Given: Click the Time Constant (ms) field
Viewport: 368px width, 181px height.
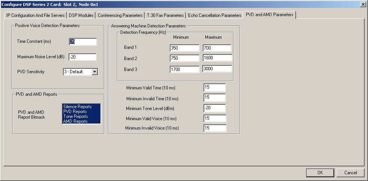Looking at the screenshot, I should point(83,42).
